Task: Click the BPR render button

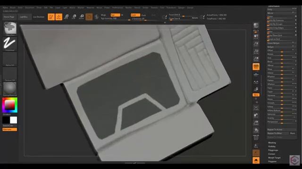Action: [256, 25]
